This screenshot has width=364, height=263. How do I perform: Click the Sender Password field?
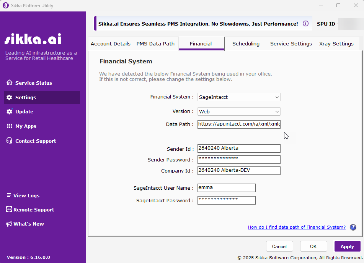239,160
